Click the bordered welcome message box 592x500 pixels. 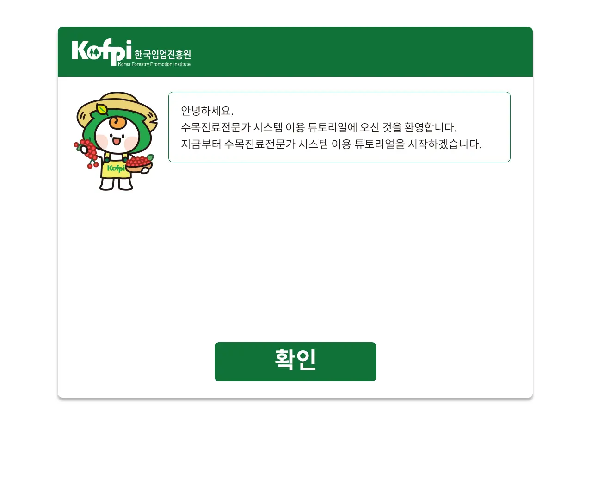click(x=339, y=127)
